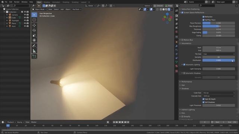This screenshot has width=239, height=134.
Task: Open the Render properties tab
Action: pos(177,16)
